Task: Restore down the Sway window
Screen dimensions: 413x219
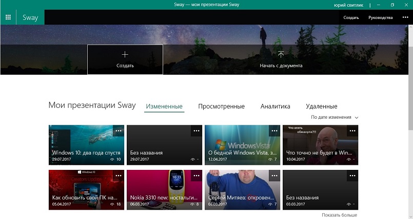Action: click(392, 5)
